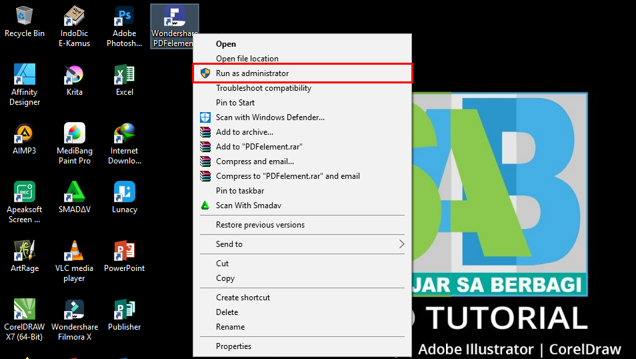Click Run as administrator

303,73
